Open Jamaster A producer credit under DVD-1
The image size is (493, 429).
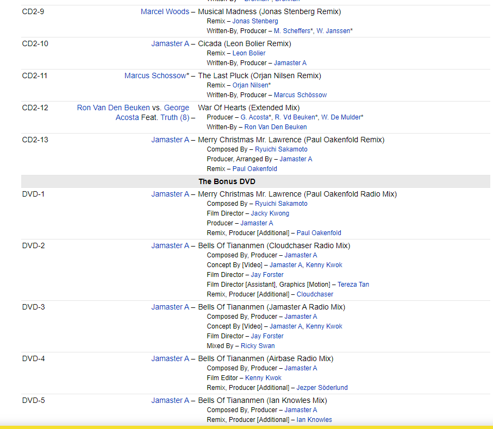[x=257, y=223]
